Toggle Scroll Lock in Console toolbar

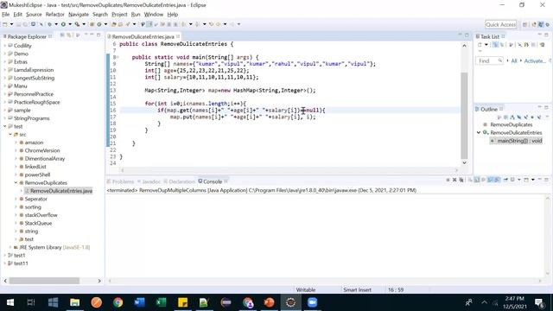477,180
